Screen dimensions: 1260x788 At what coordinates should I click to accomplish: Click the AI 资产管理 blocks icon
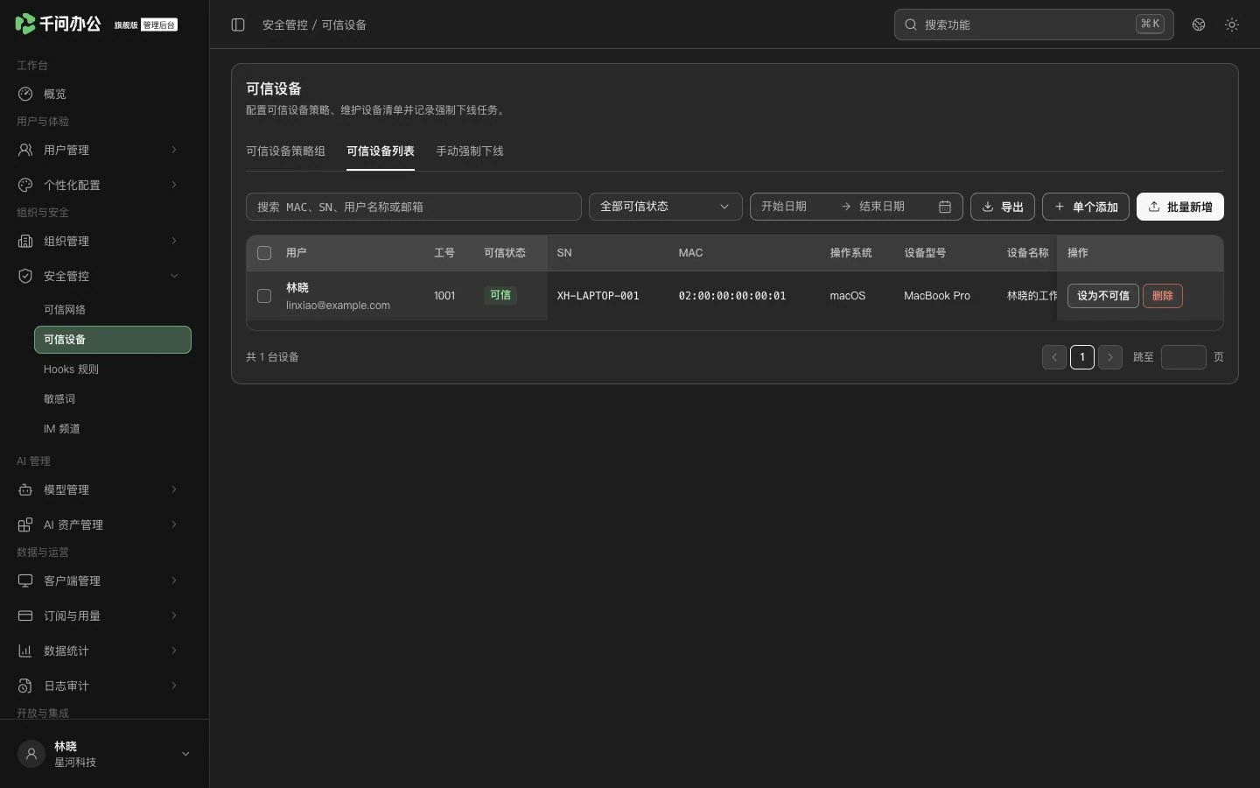[x=25, y=524]
